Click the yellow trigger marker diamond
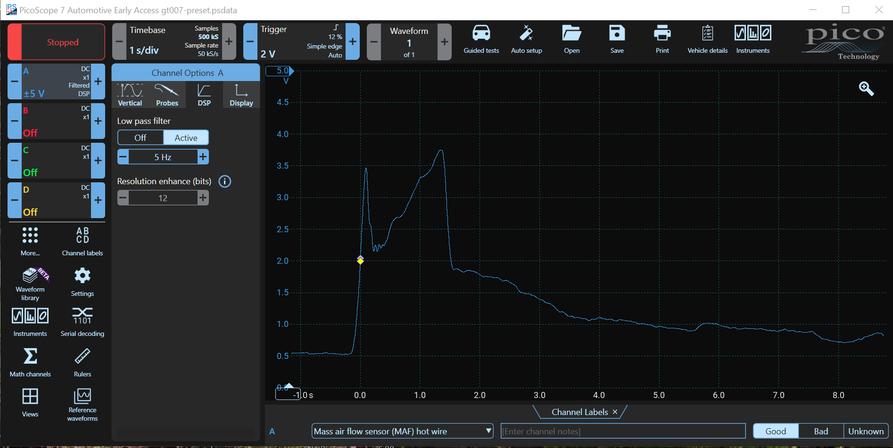This screenshot has height=448, width=893. (360, 260)
